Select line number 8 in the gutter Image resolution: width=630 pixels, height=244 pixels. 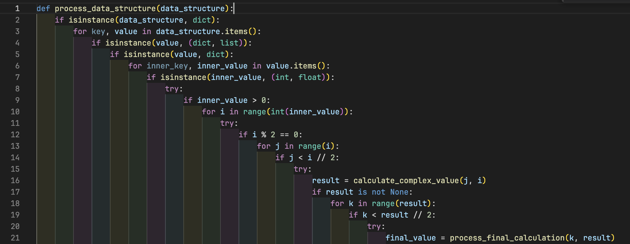[x=17, y=89]
